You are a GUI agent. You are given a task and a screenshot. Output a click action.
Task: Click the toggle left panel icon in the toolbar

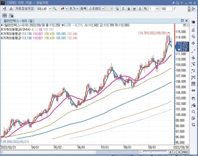pos(4,9)
